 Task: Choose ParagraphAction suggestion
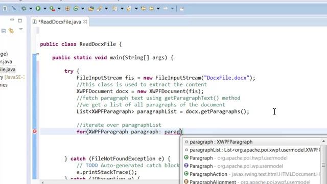[252, 174]
